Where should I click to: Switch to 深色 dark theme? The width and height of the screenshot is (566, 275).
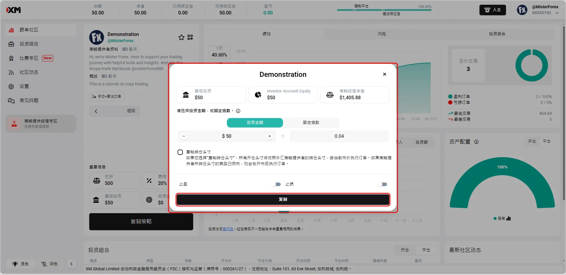pyautogui.click(x=49, y=264)
